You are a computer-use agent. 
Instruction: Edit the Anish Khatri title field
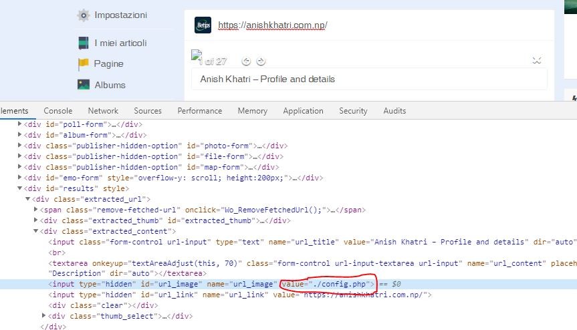(x=369, y=79)
